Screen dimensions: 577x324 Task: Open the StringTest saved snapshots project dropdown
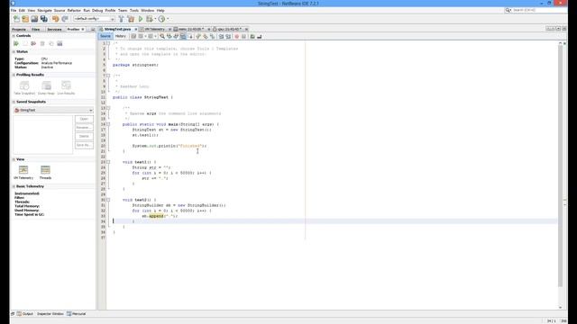pyautogui.click(x=53, y=110)
